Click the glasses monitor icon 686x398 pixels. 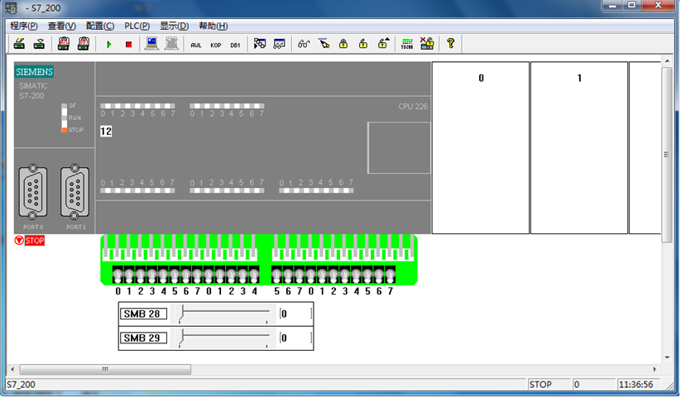click(304, 44)
